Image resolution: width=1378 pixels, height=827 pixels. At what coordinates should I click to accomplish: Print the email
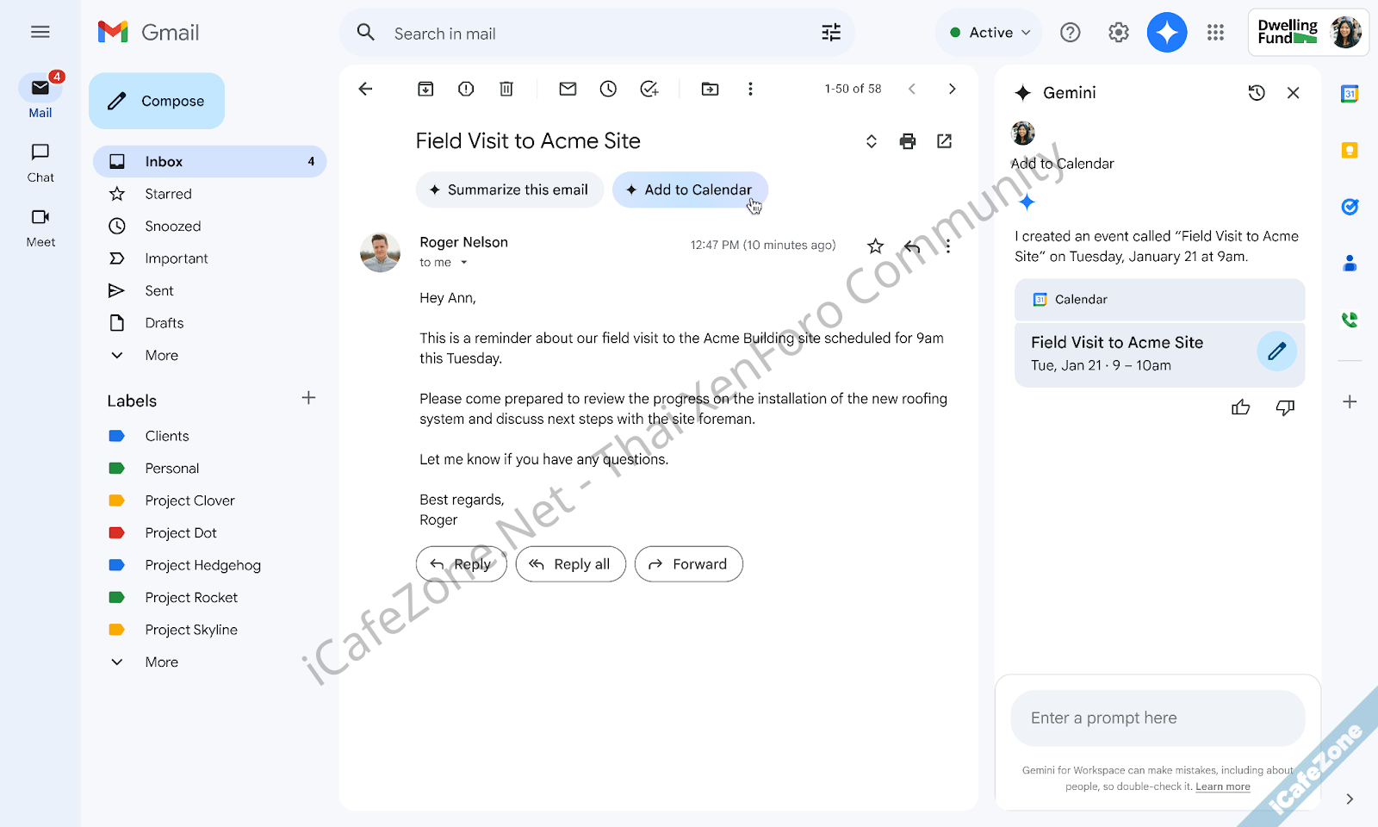click(907, 140)
